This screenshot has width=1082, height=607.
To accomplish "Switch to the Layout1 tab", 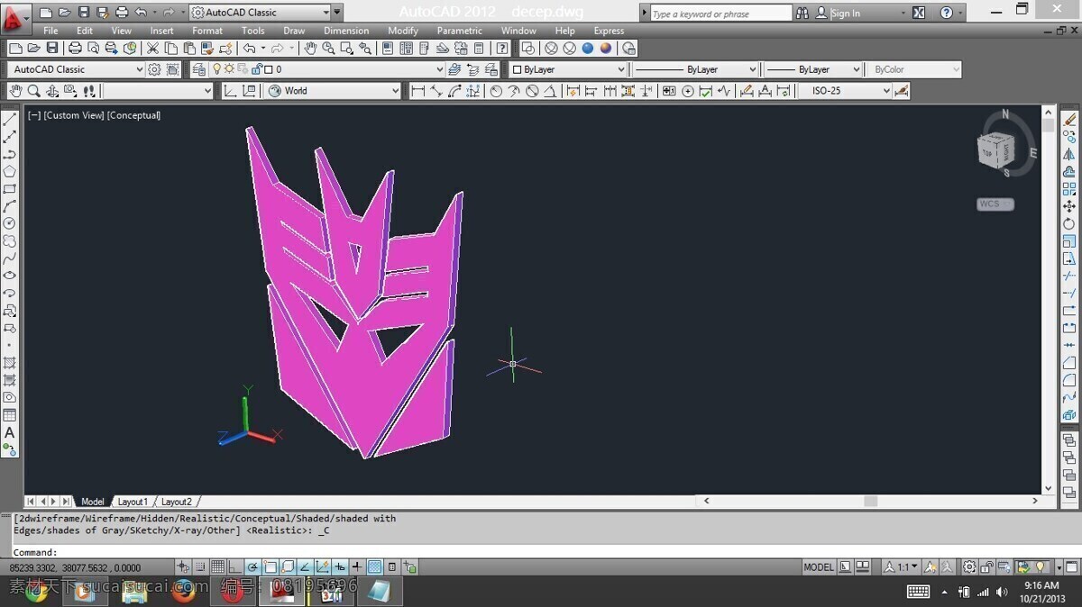I will click(x=133, y=502).
